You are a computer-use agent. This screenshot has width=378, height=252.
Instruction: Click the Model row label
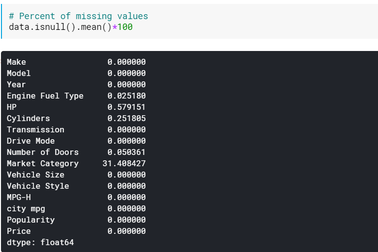pyautogui.click(x=19, y=73)
